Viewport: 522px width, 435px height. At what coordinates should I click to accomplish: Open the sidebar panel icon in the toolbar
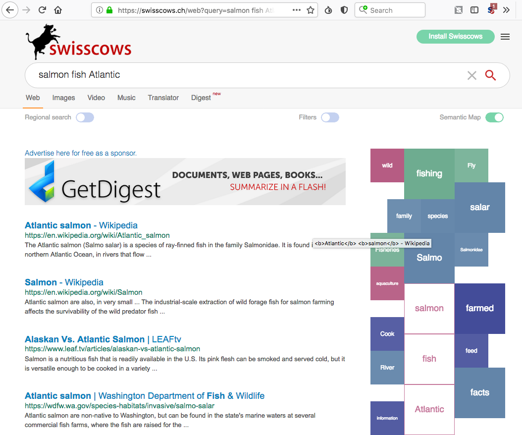click(474, 9)
